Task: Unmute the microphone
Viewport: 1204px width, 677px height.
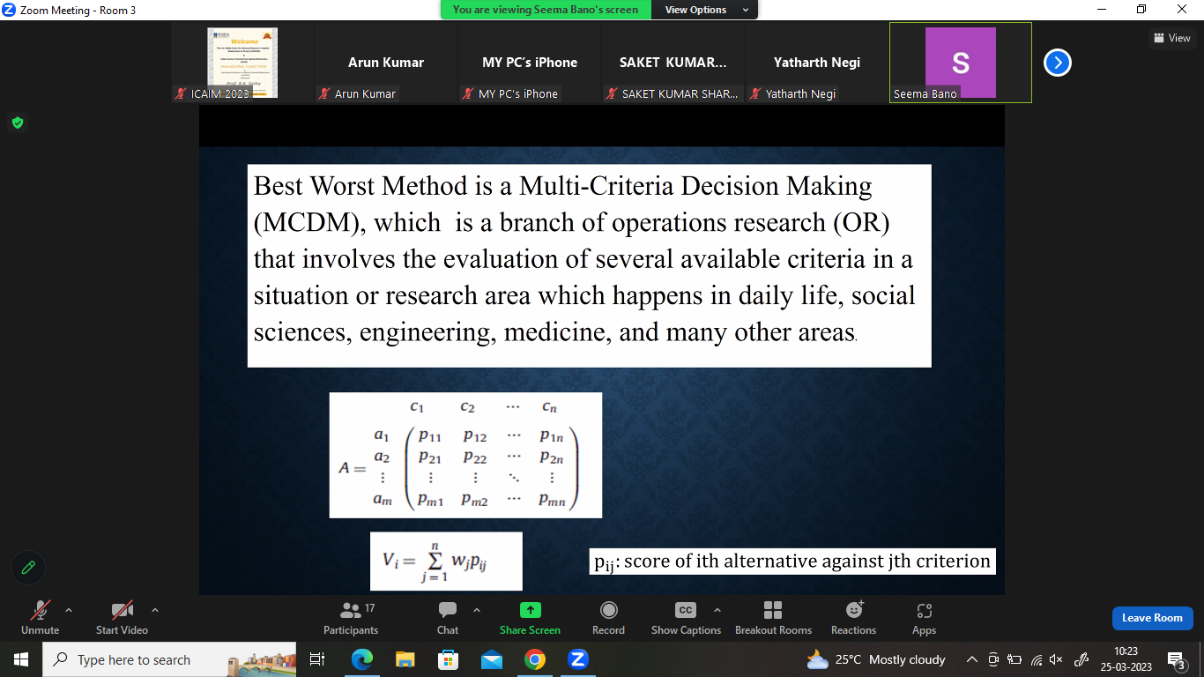Action: coord(41,617)
